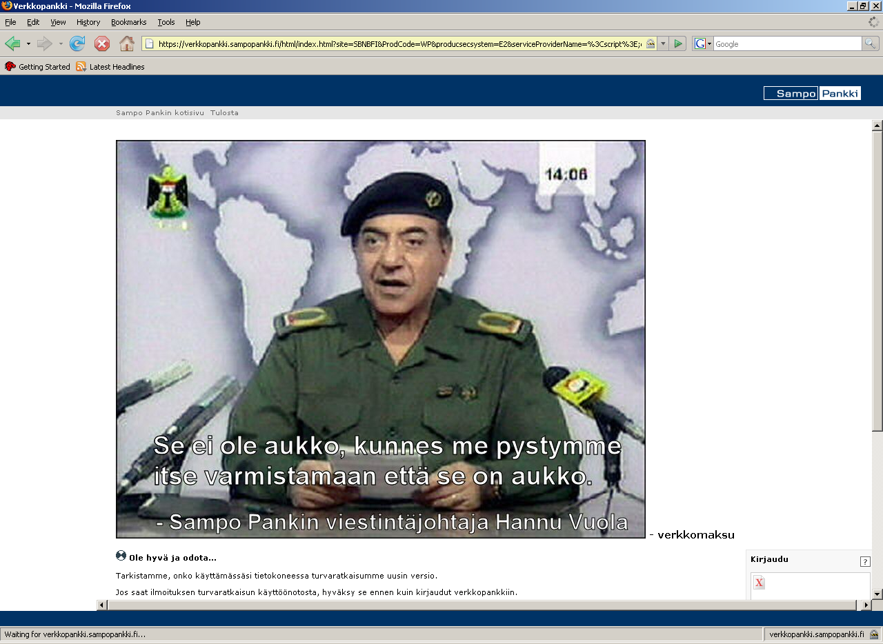Open the History menu
Viewport: 883px width, 644px height.
coord(88,22)
